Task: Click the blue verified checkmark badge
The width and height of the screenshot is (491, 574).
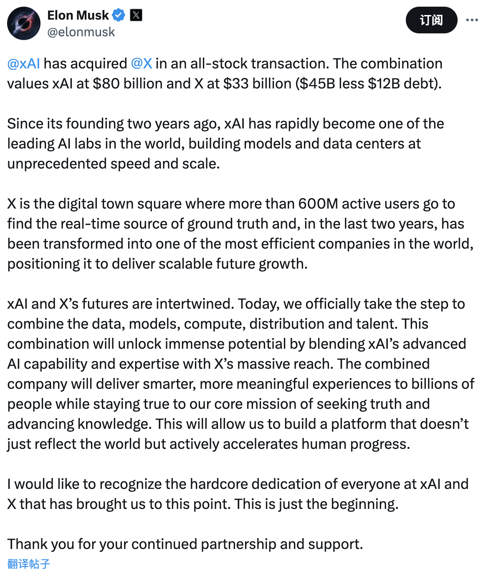Action: click(x=119, y=15)
